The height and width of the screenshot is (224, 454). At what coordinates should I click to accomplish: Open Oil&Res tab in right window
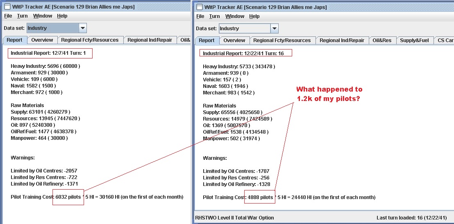pyautogui.click(x=382, y=40)
